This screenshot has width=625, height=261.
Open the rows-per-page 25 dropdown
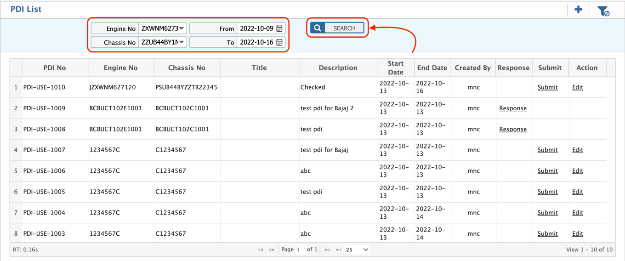(357, 250)
